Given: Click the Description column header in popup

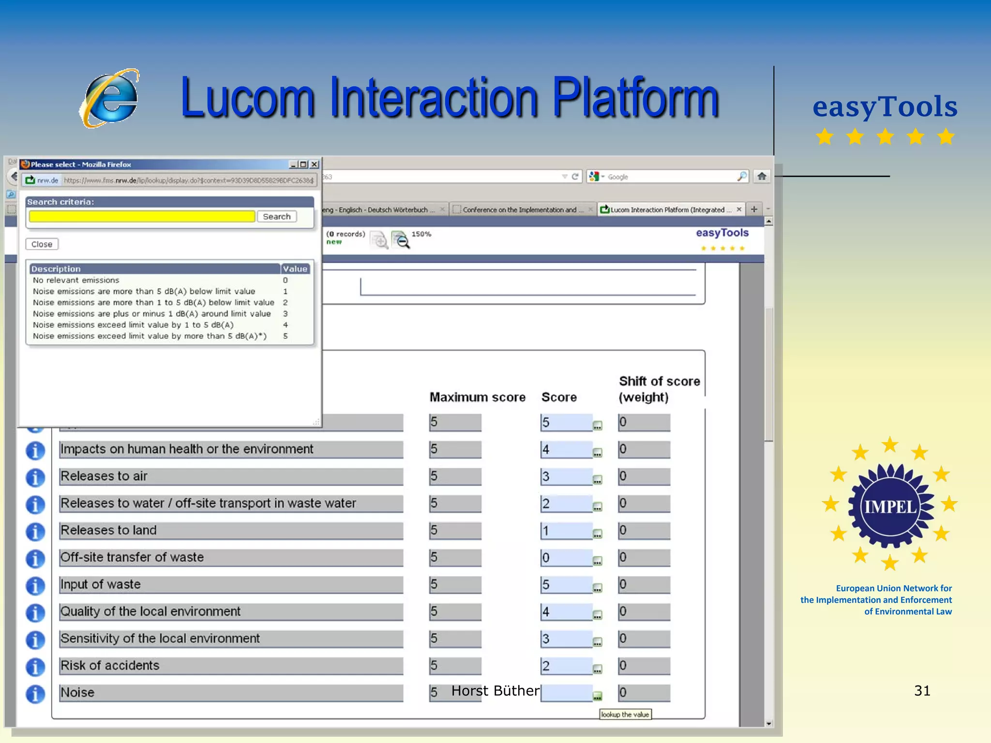Looking at the screenshot, I should click(x=155, y=269).
